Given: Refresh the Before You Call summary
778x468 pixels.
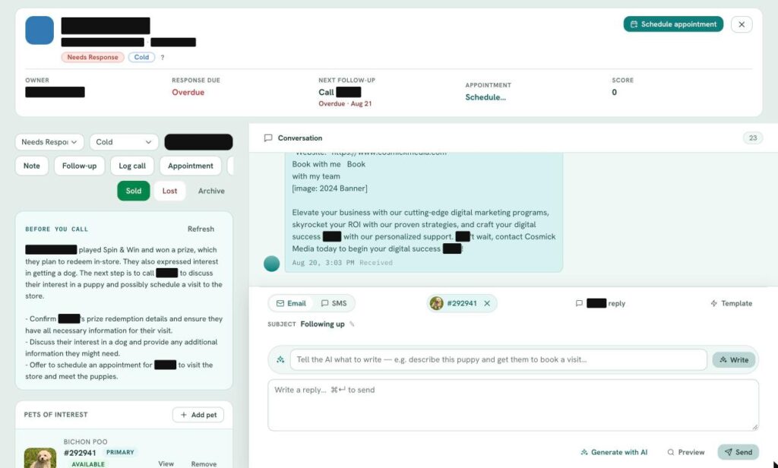Looking at the screenshot, I should [x=201, y=229].
